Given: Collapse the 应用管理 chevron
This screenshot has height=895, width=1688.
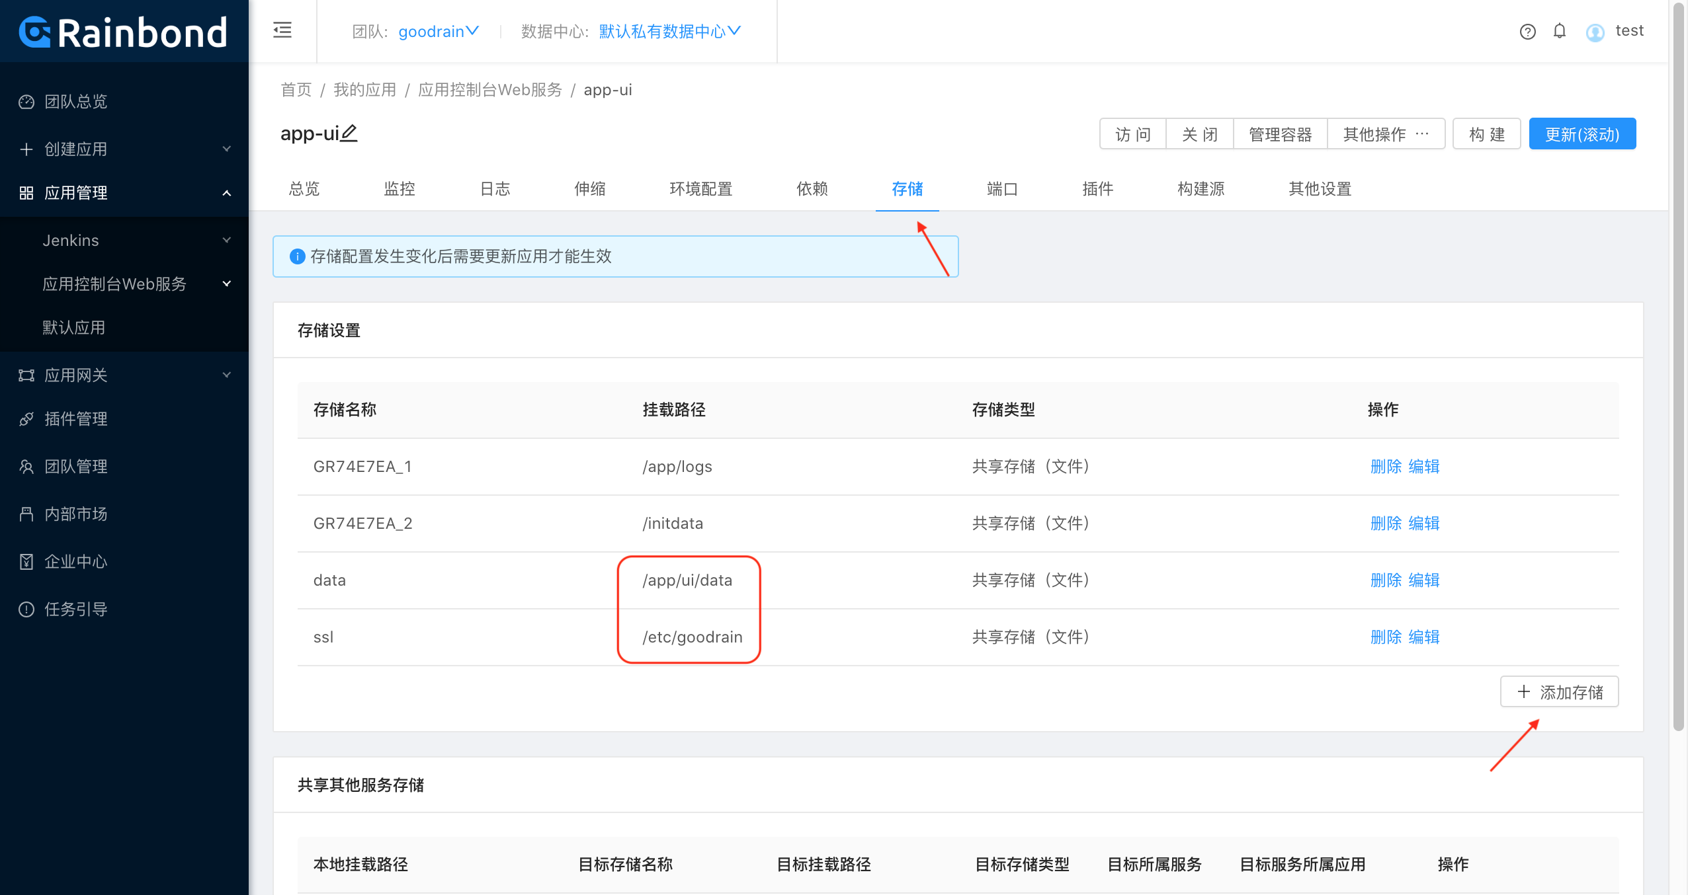Looking at the screenshot, I should pyautogui.click(x=227, y=193).
